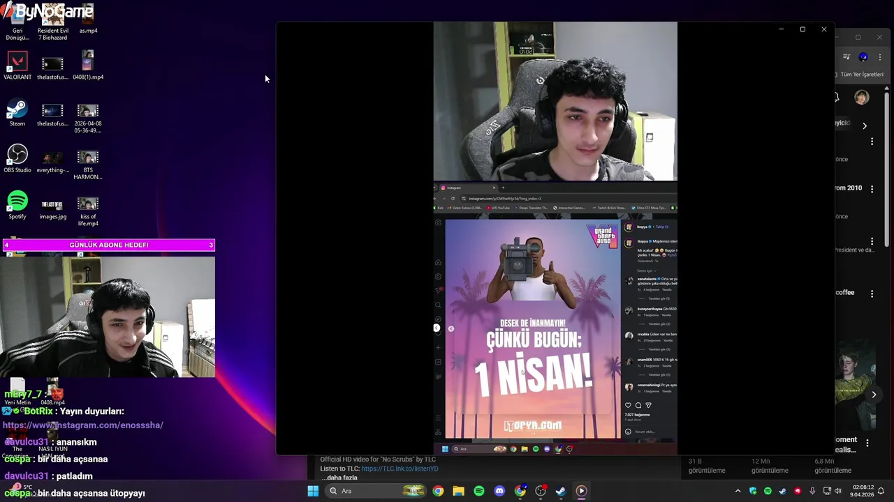
Task: Select thelastofus... file beside the Steam shortcut
Action: (x=53, y=114)
